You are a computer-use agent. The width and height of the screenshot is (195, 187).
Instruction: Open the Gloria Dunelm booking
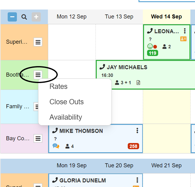click(83, 181)
